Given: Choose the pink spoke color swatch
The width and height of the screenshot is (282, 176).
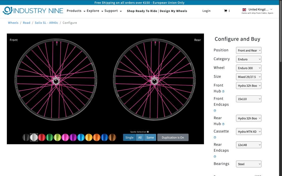Looking at the screenshot, I should pos(65,137).
